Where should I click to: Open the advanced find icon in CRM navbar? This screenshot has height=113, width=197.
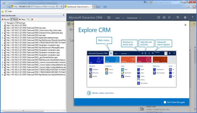coord(178,18)
